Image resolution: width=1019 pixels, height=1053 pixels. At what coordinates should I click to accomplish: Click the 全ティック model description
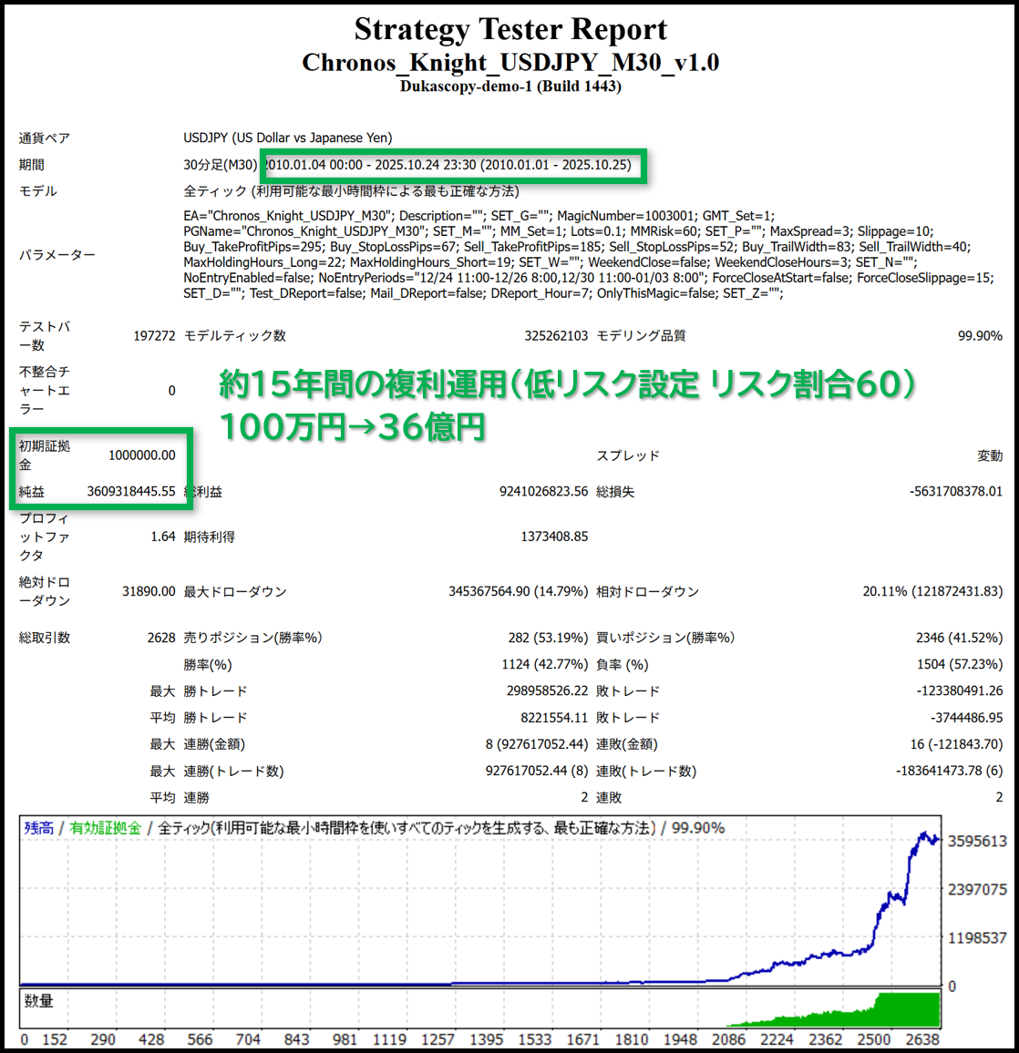click(351, 191)
